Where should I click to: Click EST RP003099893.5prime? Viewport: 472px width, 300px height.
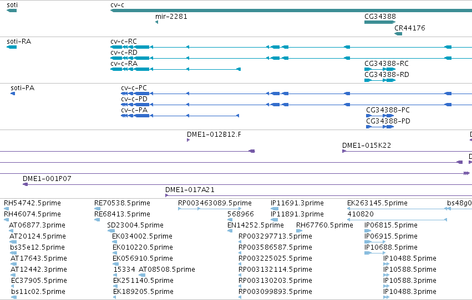point(276,292)
